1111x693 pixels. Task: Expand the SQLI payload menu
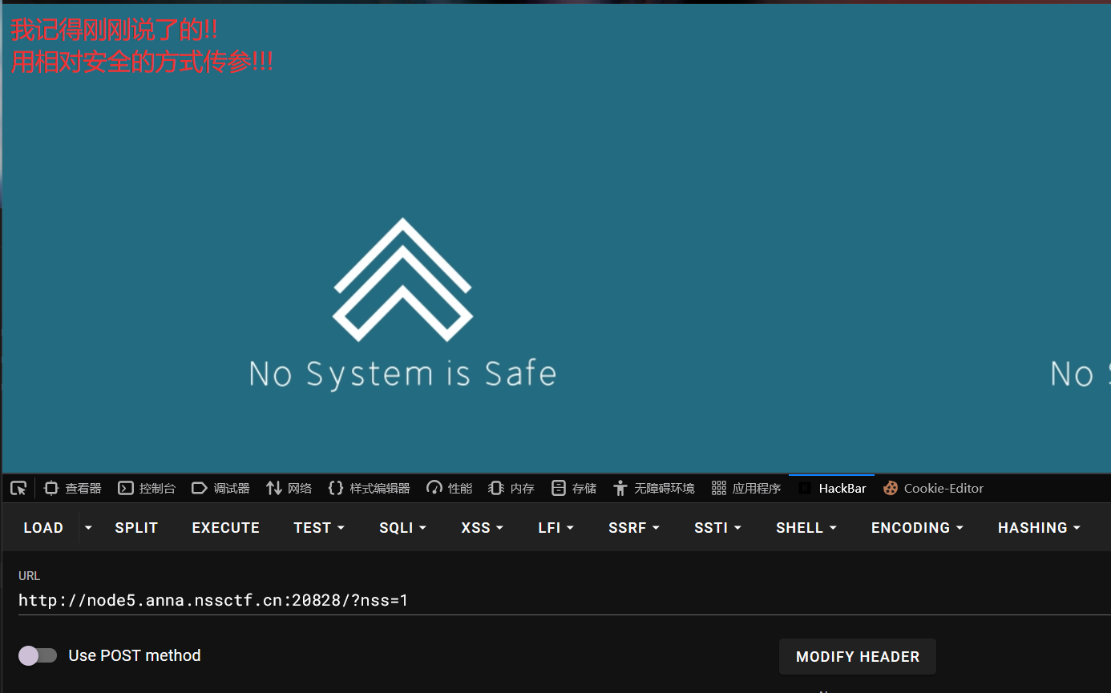pyautogui.click(x=403, y=528)
